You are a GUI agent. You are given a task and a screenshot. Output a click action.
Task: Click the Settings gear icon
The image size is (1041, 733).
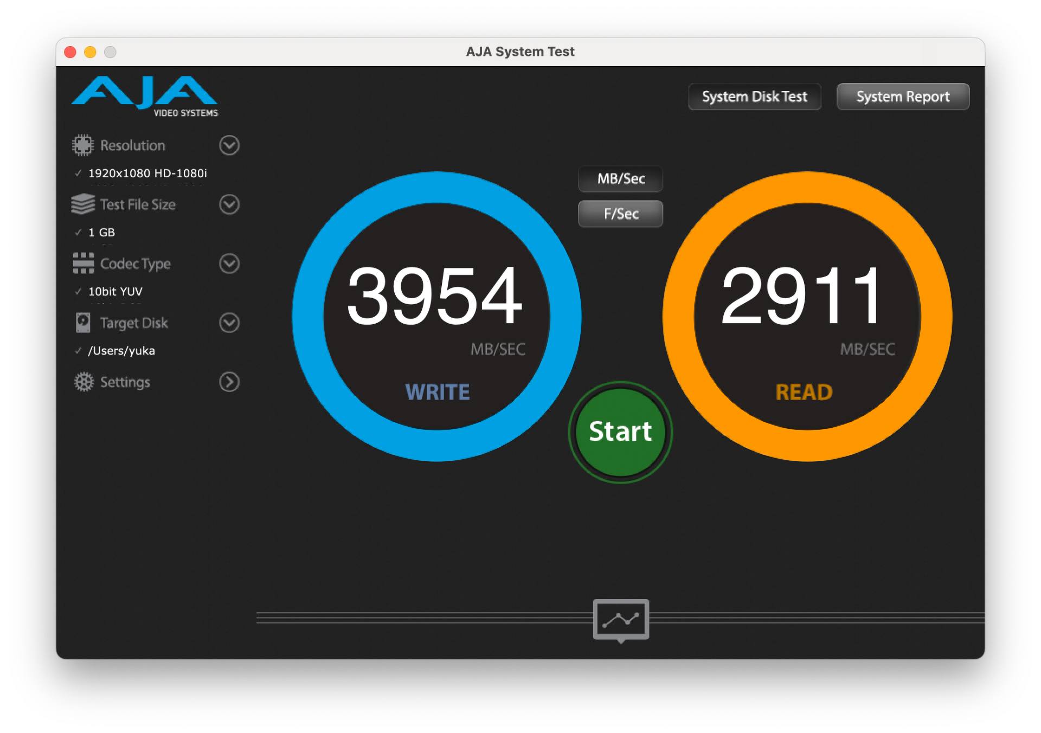(x=83, y=382)
